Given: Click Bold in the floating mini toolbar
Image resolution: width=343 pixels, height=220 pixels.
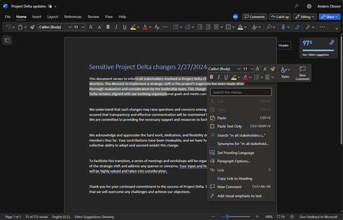Looking at the screenshot, I should pyautogui.click(x=212, y=77).
